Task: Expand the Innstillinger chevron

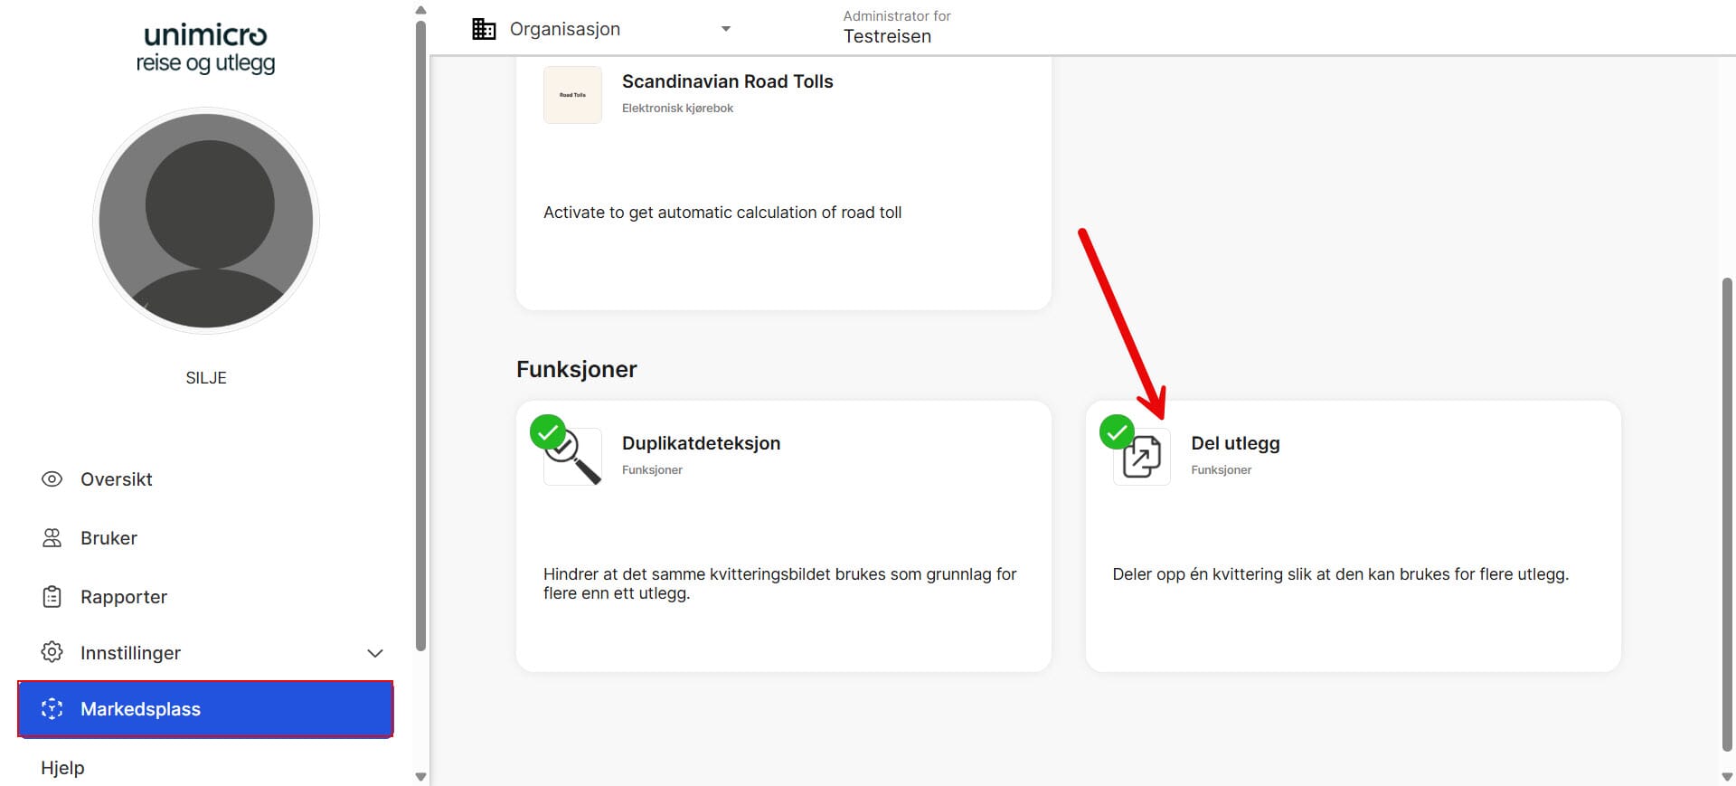Action: click(375, 653)
